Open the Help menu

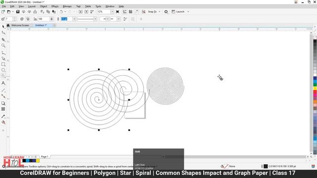tap(121, 6)
